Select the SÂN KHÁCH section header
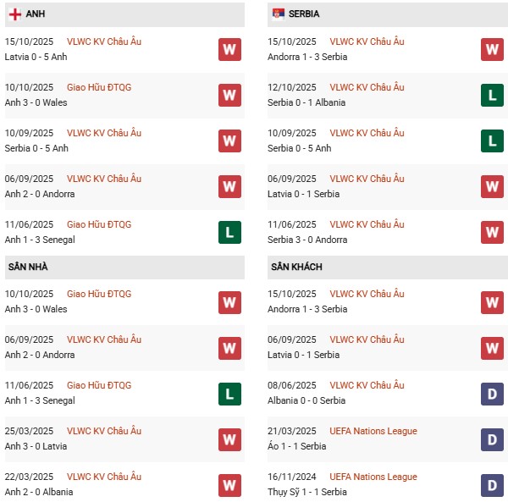508x502 pixels. click(x=296, y=267)
